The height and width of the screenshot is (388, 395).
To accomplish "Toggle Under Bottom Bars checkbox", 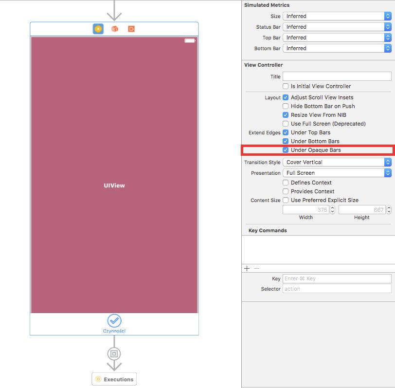I will (x=286, y=141).
